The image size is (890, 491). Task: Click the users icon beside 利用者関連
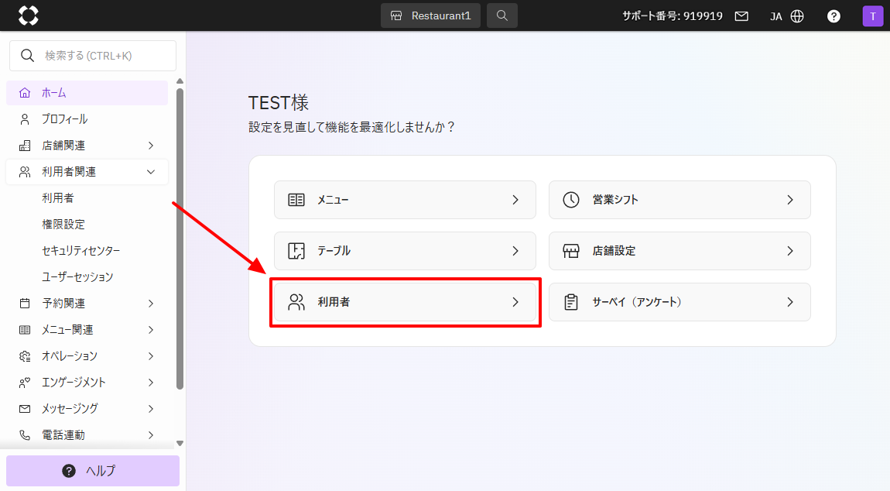[x=25, y=172]
